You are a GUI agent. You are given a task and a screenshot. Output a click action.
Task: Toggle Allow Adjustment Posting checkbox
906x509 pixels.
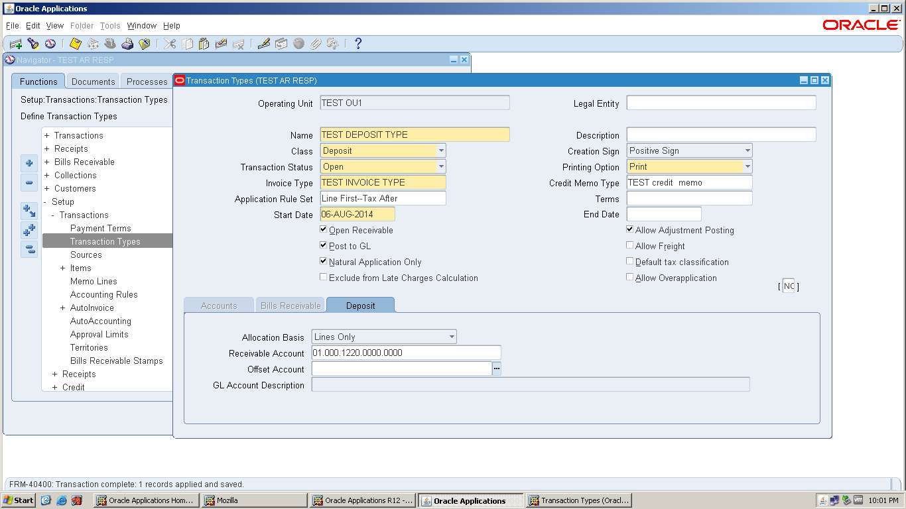pos(629,229)
